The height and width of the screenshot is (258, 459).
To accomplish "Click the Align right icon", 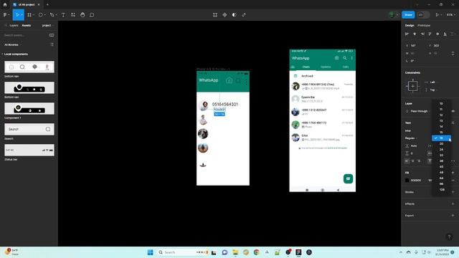I will (422, 34).
